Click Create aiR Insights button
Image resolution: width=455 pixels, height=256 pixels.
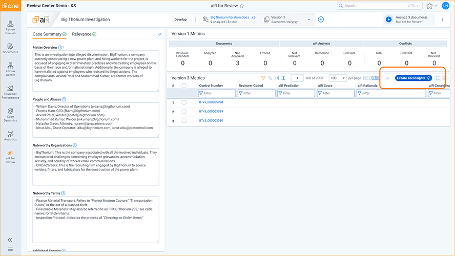[413, 78]
